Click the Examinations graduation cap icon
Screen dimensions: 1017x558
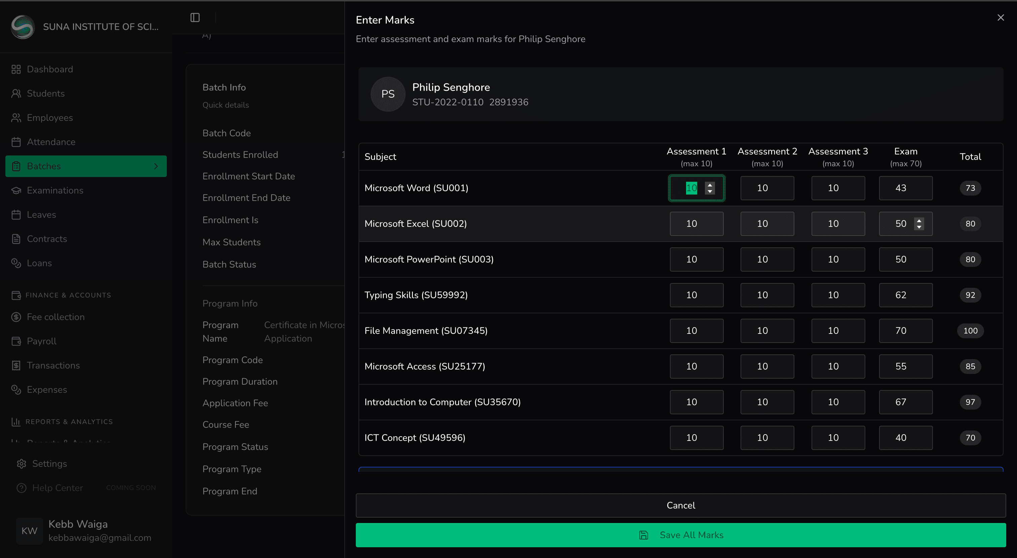pyautogui.click(x=16, y=190)
